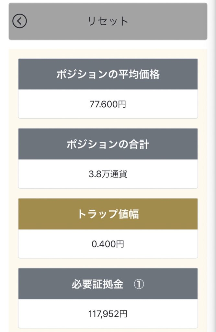Tap the gold トラップ値幅 header
216x332 pixels.
click(x=108, y=214)
